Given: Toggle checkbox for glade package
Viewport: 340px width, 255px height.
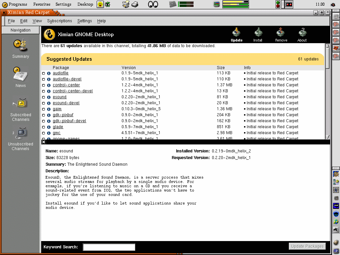Looking at the screenshot, I should coord(43,127).
